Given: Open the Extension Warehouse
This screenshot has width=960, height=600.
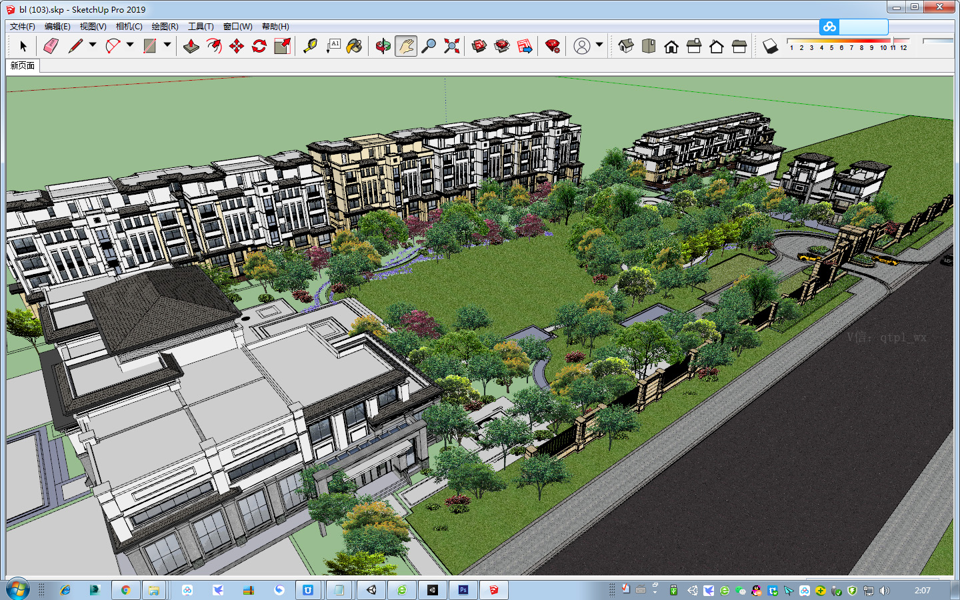Looking at the screenshot, I should click(502, 46).
